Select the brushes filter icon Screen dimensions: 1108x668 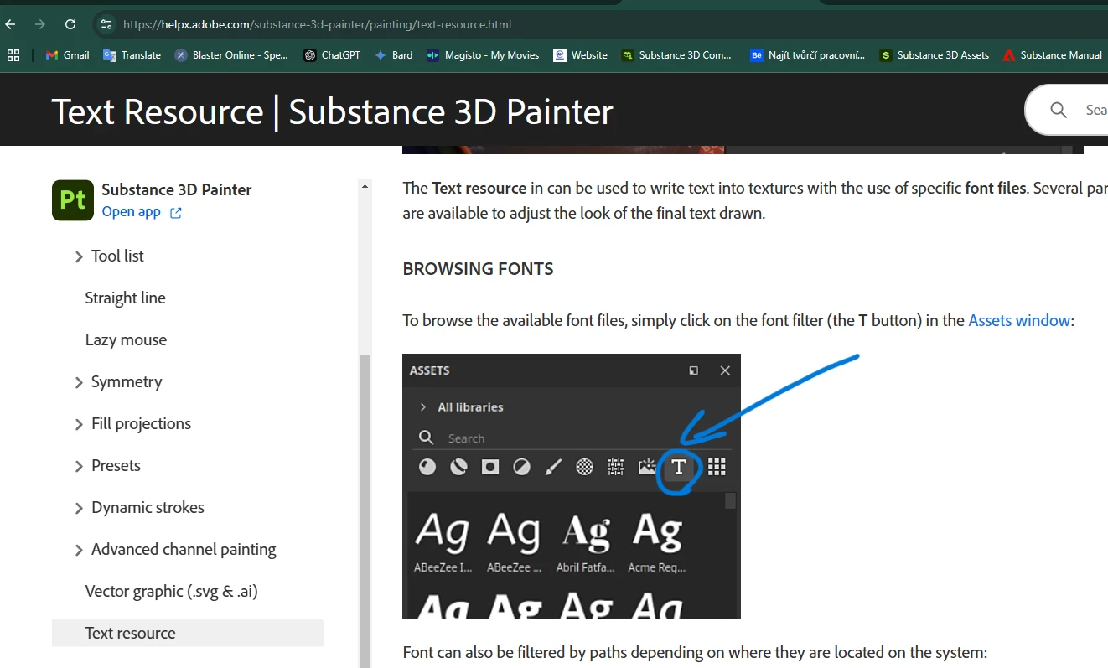point(553,467)
